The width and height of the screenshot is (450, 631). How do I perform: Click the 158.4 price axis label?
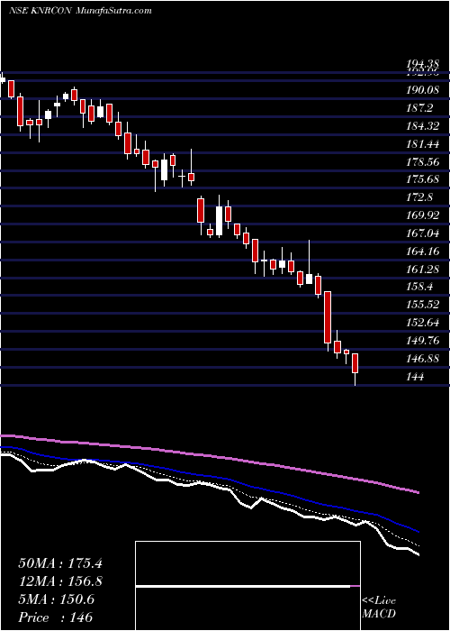click(418, 287)
